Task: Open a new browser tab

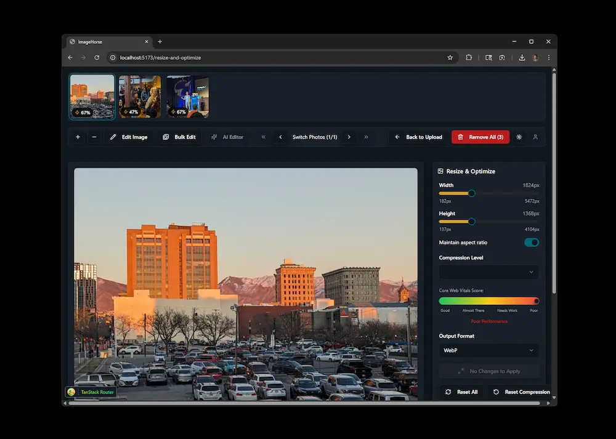Action: pyautogui.click(x=160, y=42)
